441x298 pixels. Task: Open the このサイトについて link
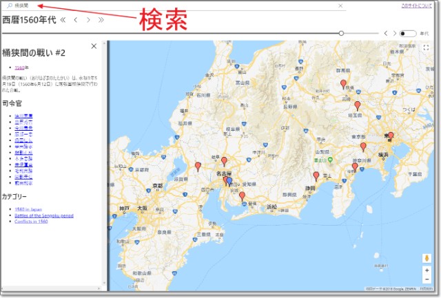[418, 6]
